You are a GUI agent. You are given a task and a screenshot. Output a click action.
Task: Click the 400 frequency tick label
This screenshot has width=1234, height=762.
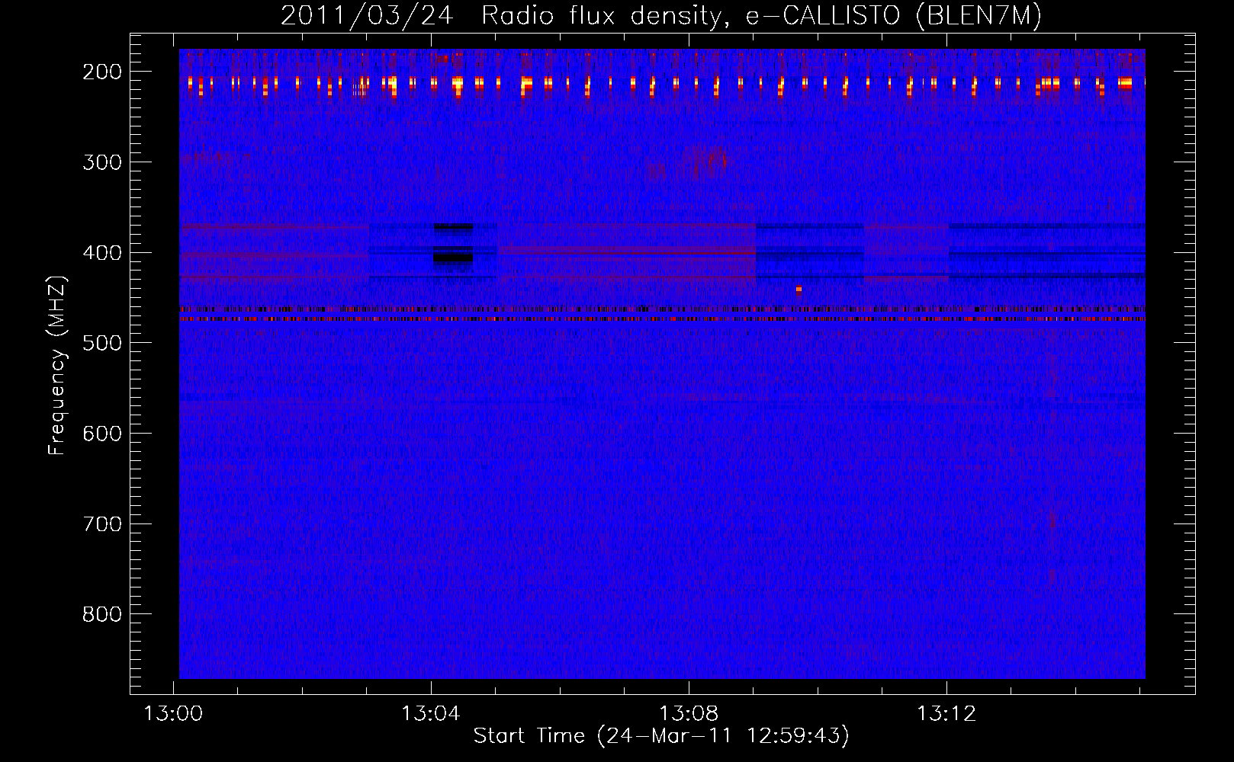click(x=102, y=253)
